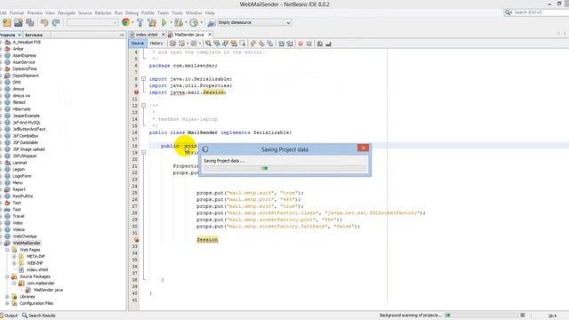569x320 pixels.
Task: Open the Window menu
Action: [194, 12]
